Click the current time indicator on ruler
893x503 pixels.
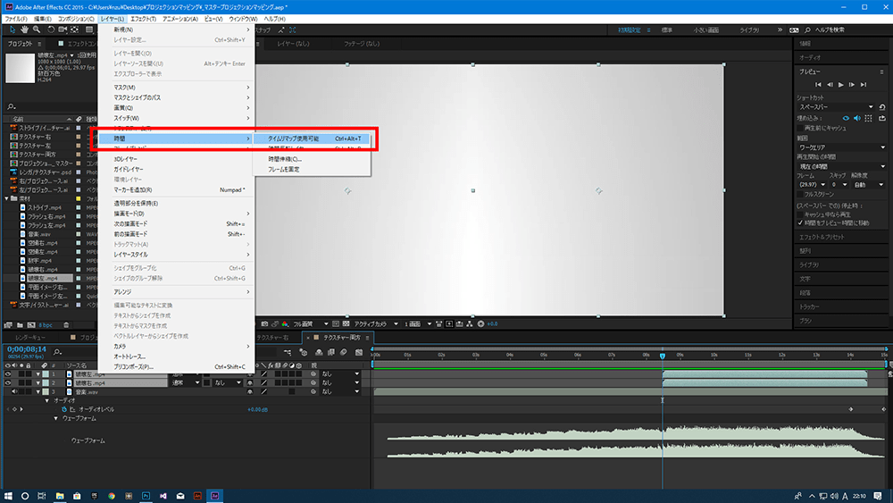coord(663,356)
